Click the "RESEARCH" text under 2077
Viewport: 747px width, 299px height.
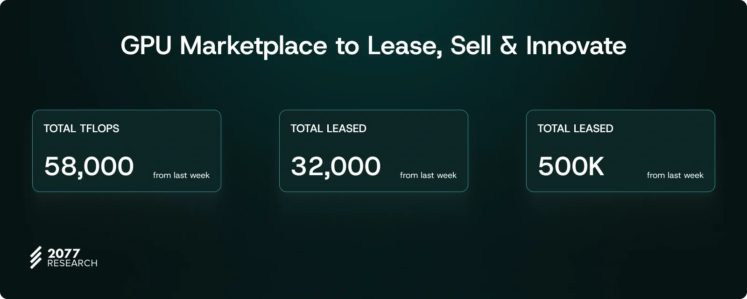click(72, 263)
